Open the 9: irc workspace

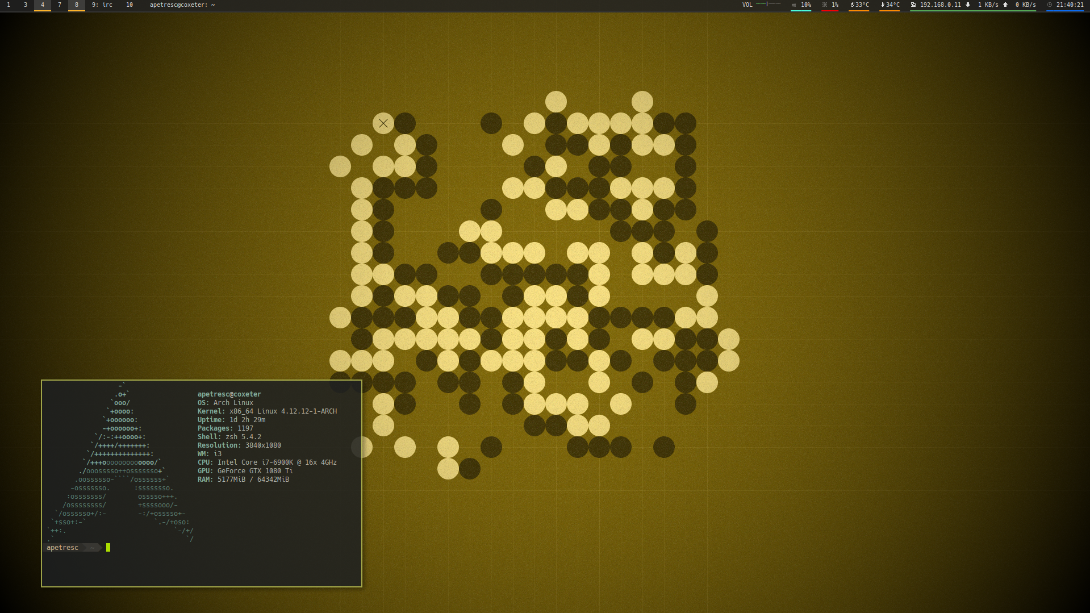102,5
